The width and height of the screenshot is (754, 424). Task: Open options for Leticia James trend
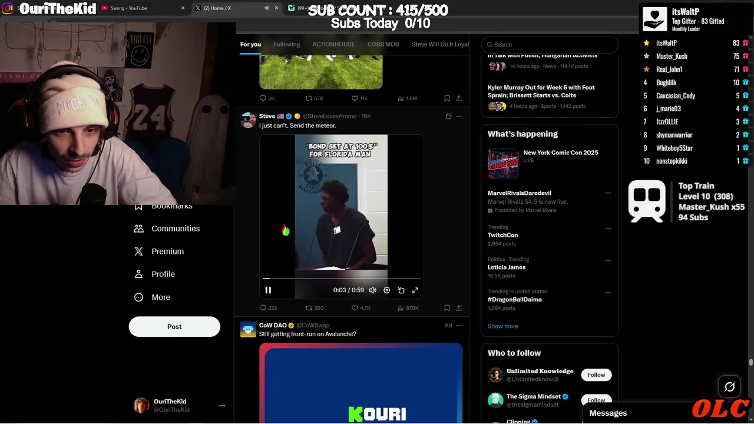coord(608,260)
